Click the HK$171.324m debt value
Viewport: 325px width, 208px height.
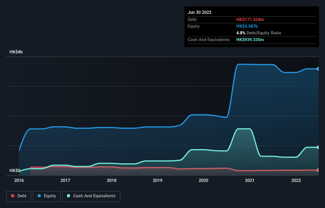tap(250, 19)
